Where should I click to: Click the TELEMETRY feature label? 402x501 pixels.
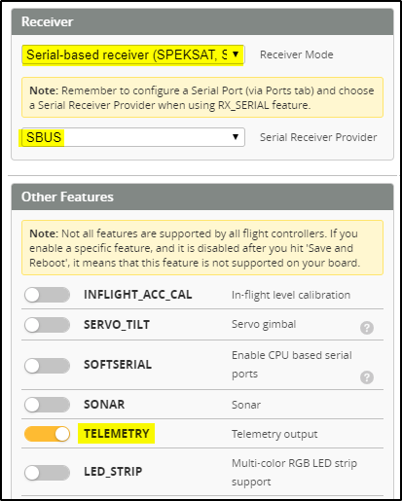117,434
